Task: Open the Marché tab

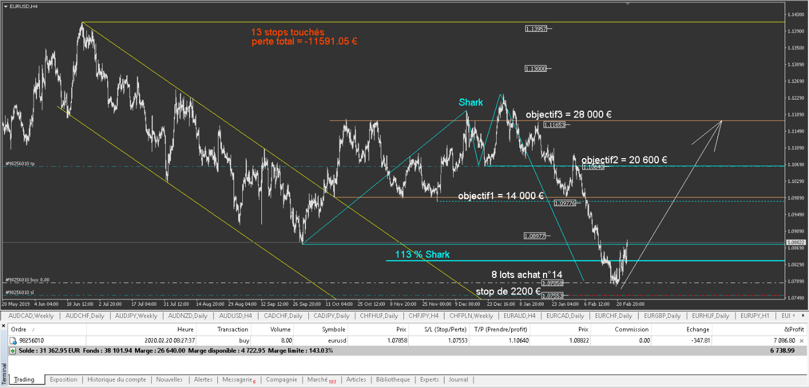Action: click(320, 380)
